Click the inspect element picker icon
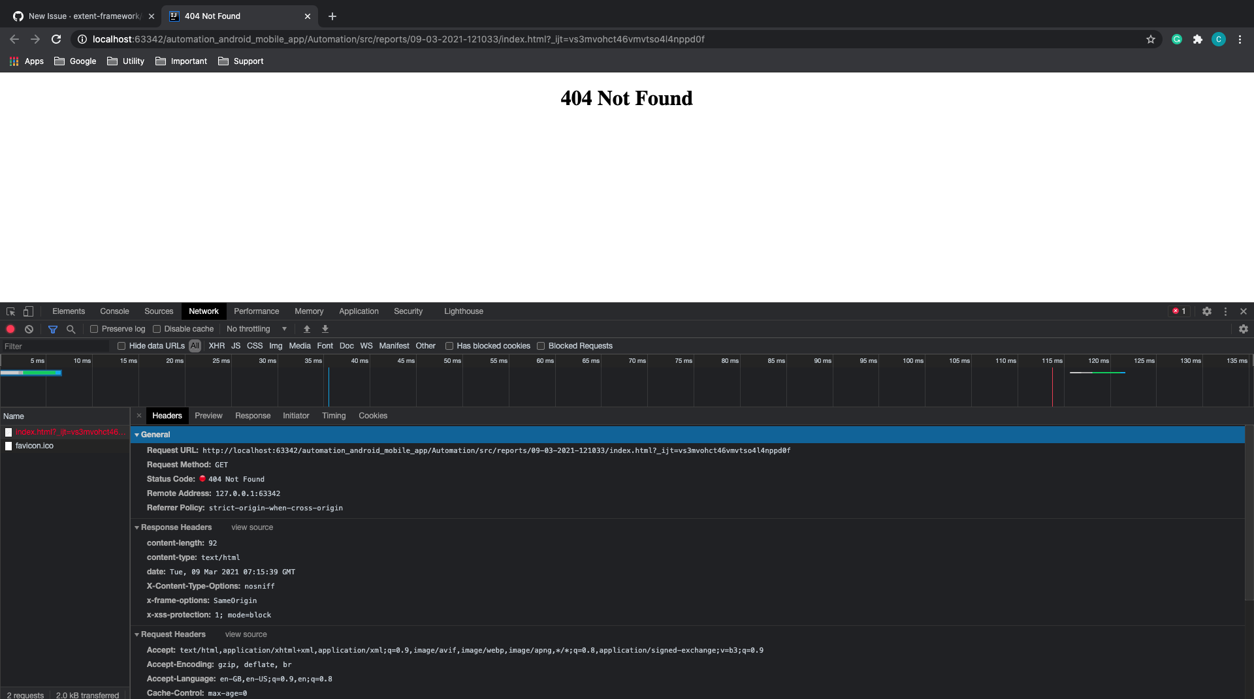Image resolution: width=1254 pixels, height=699 pixels. click(10, 311)
